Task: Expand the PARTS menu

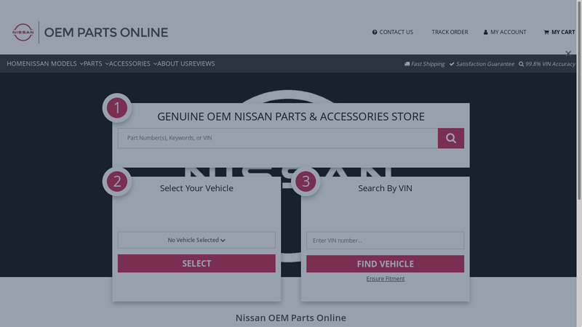Action: (x=96, y=64)
